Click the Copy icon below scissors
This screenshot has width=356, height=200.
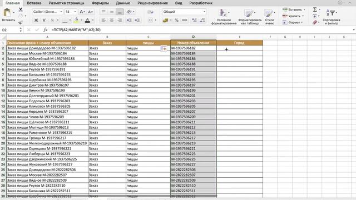tap(21, 16)
